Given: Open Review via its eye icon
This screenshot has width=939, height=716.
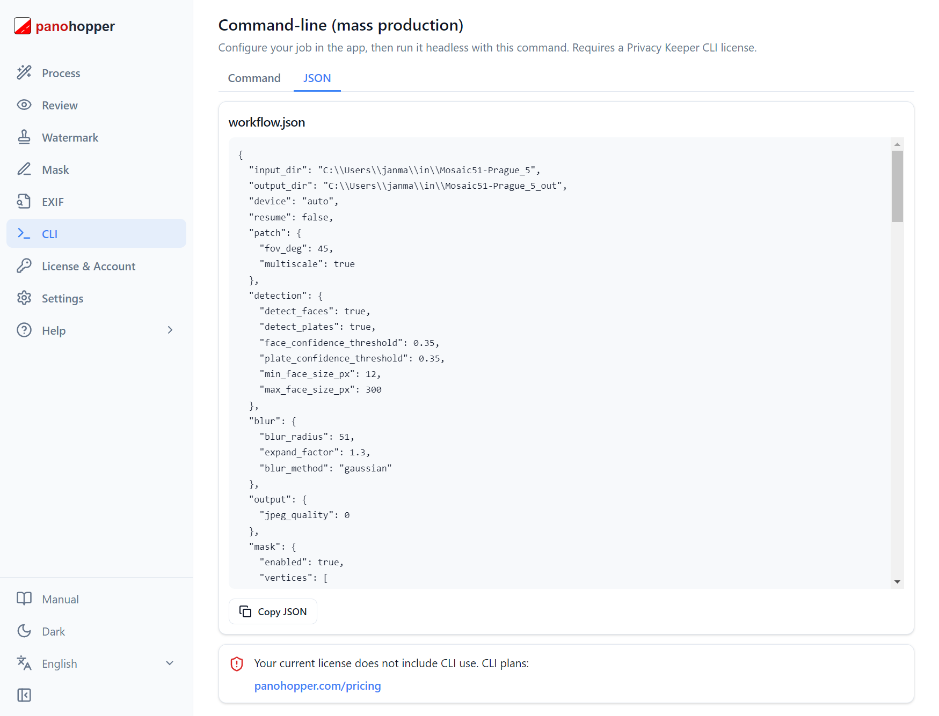Looking at the screenshot, I should tap(24, 105).
